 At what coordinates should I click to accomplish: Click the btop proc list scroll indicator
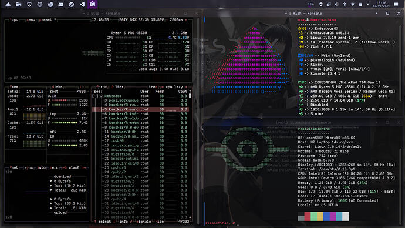tap(190, 96)
